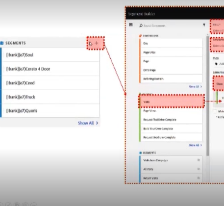This screenshot has height=206, width=224.
Task: Select the (Ibank)(e7)Soul segment
Action: 50,55
